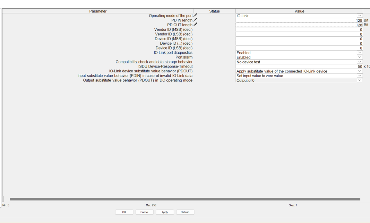
Task: Click the Cancel button
Action: pyautogui.click(x=144, y=212)
